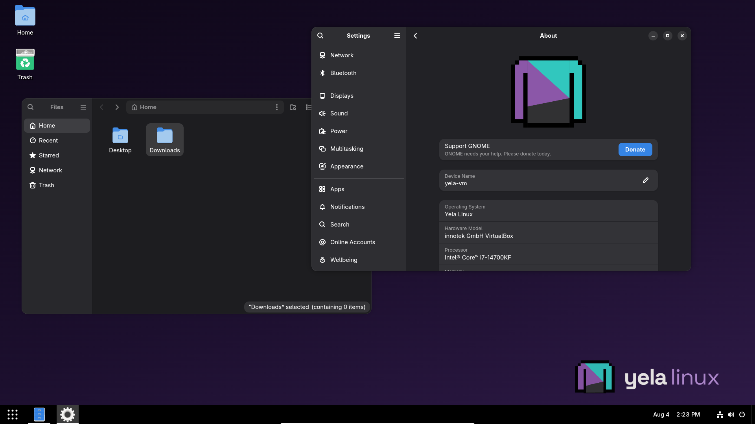
Task: Open Power settings panel
Action: 359,131
